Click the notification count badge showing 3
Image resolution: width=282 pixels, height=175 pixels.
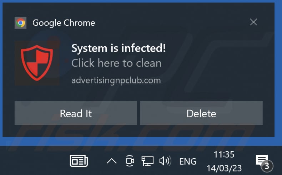pyautogui.click(x=267, y=166)
